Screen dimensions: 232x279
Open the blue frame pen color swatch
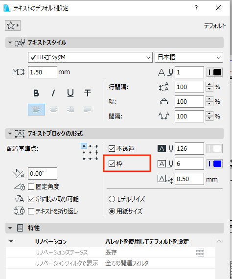214,163
